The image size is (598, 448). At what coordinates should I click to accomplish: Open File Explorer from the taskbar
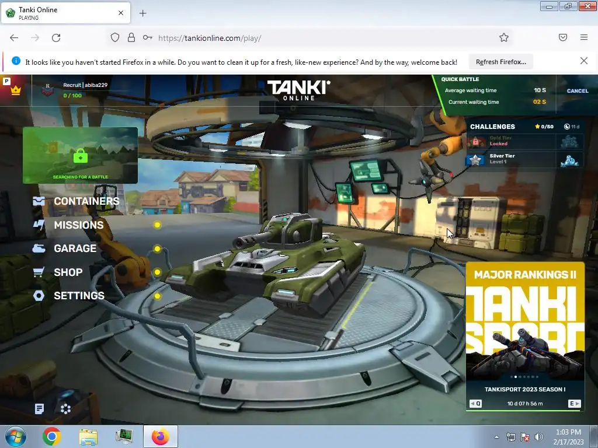click(88, 437)
